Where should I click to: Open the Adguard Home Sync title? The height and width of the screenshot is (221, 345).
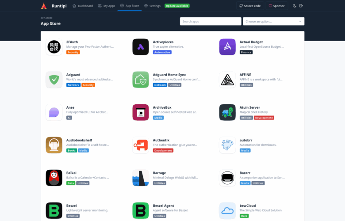click(169, 75)
